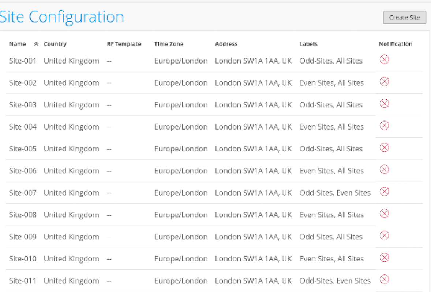The image size is (431, 292).
Task: Click the Address column header
Action: point(226,44)
